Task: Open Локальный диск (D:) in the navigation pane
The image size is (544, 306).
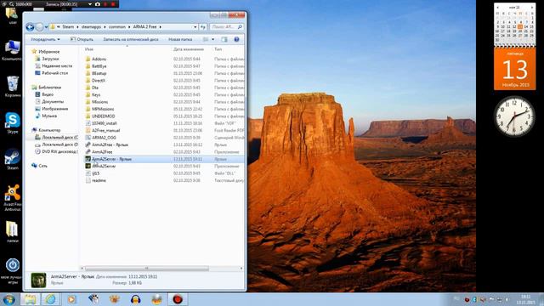Action: tap(59, 144)
